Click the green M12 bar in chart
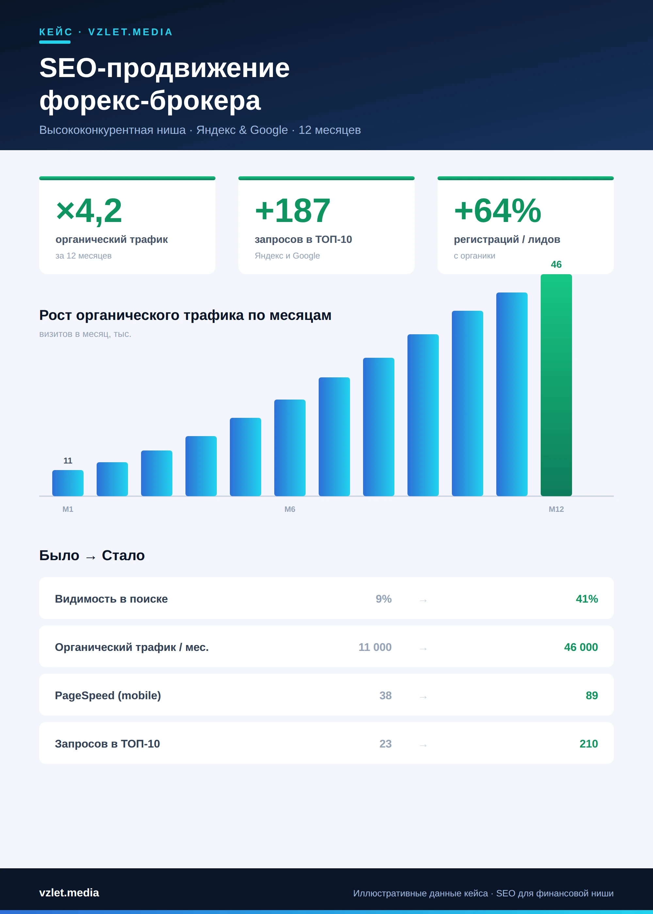The image size is (653, 914). pos(556,385)
